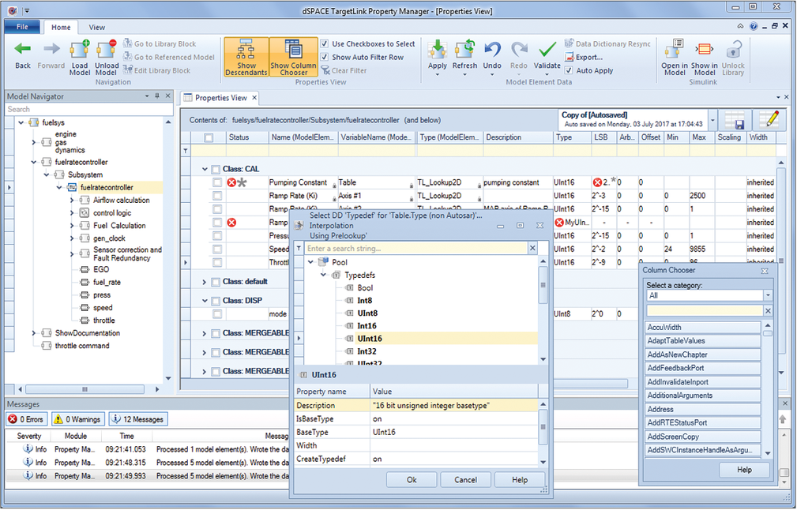Viewport: 797px width, 510px height.
Task: Click Help in the Column Chooser
Action: pyautogui.click(x=744, y=470)
